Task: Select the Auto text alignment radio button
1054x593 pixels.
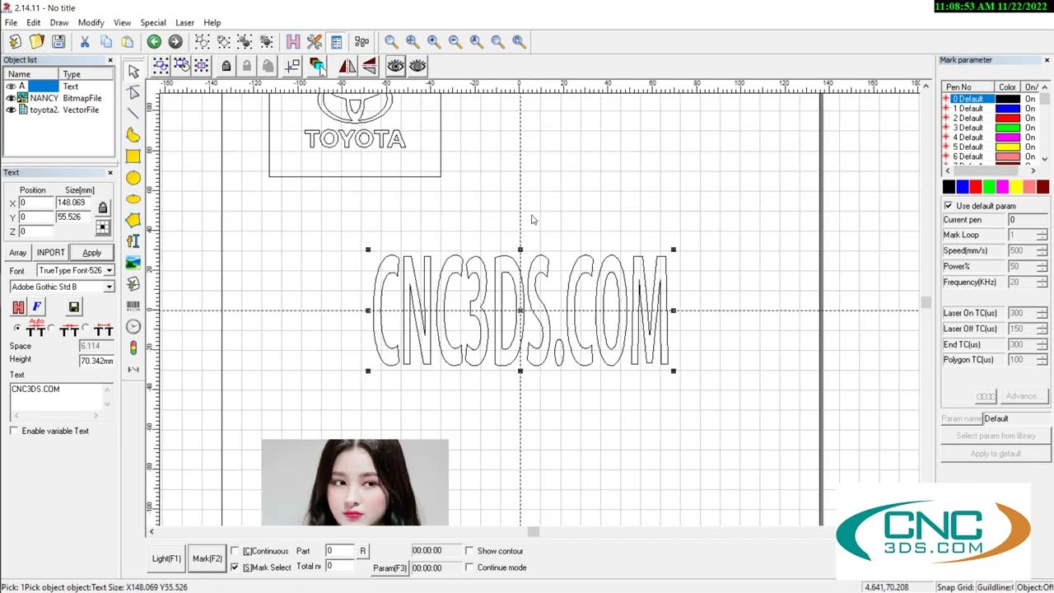Action: (x=18, y=328)
